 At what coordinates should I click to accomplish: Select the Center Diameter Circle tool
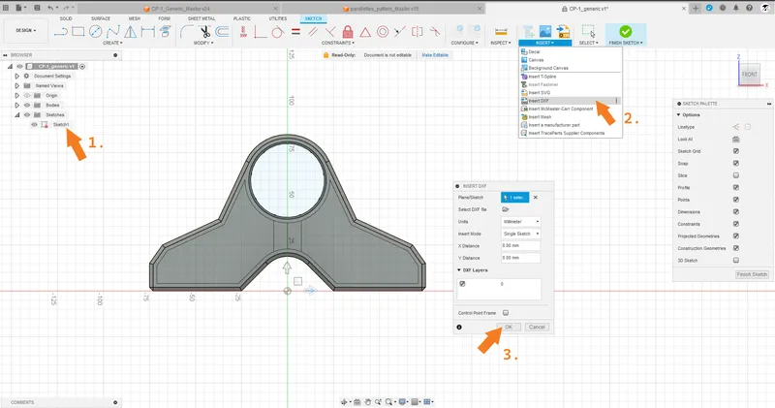pyautogui.click(x=95, y=32)
